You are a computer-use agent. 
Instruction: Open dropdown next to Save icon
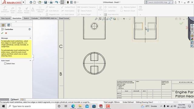coord(48,2)
